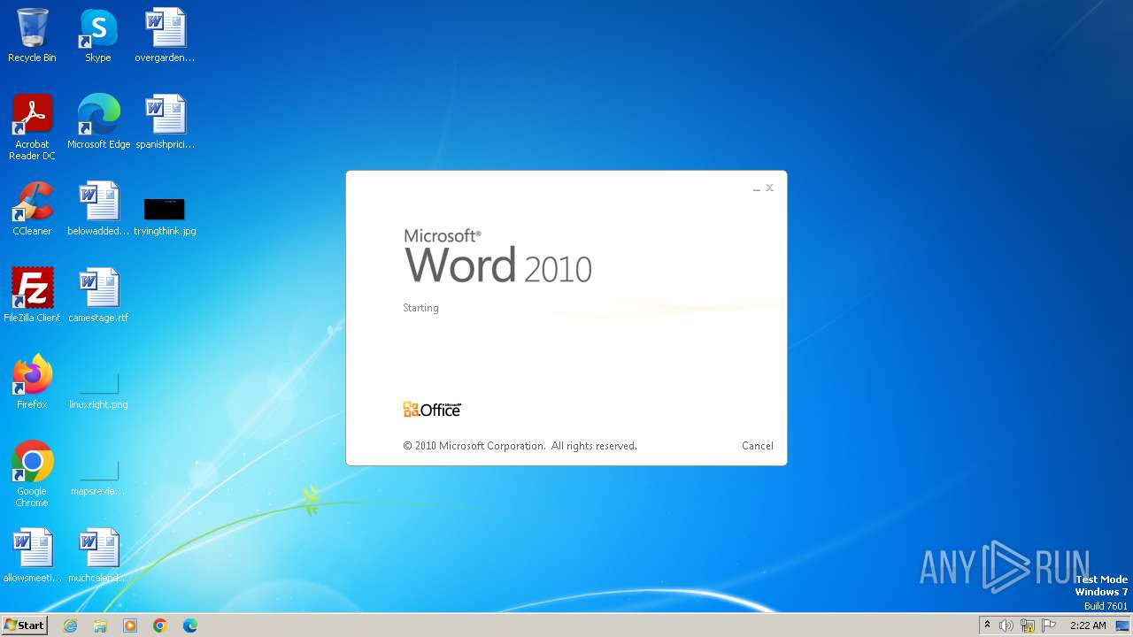
Task: Open the overgarden Word document
Action: (x=165, y=35)
